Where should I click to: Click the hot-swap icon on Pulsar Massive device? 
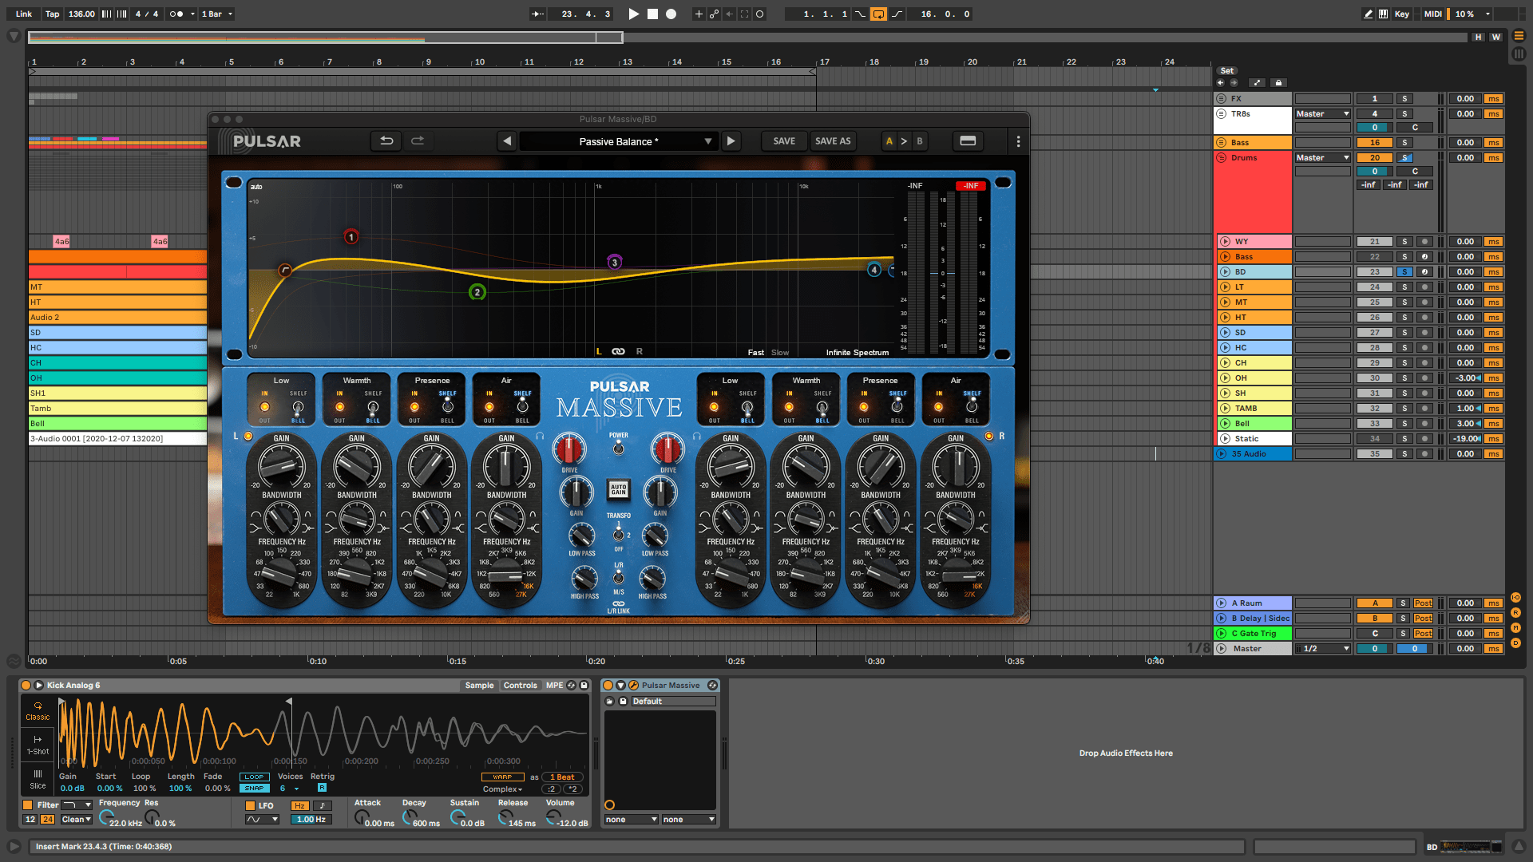point(712,685)
